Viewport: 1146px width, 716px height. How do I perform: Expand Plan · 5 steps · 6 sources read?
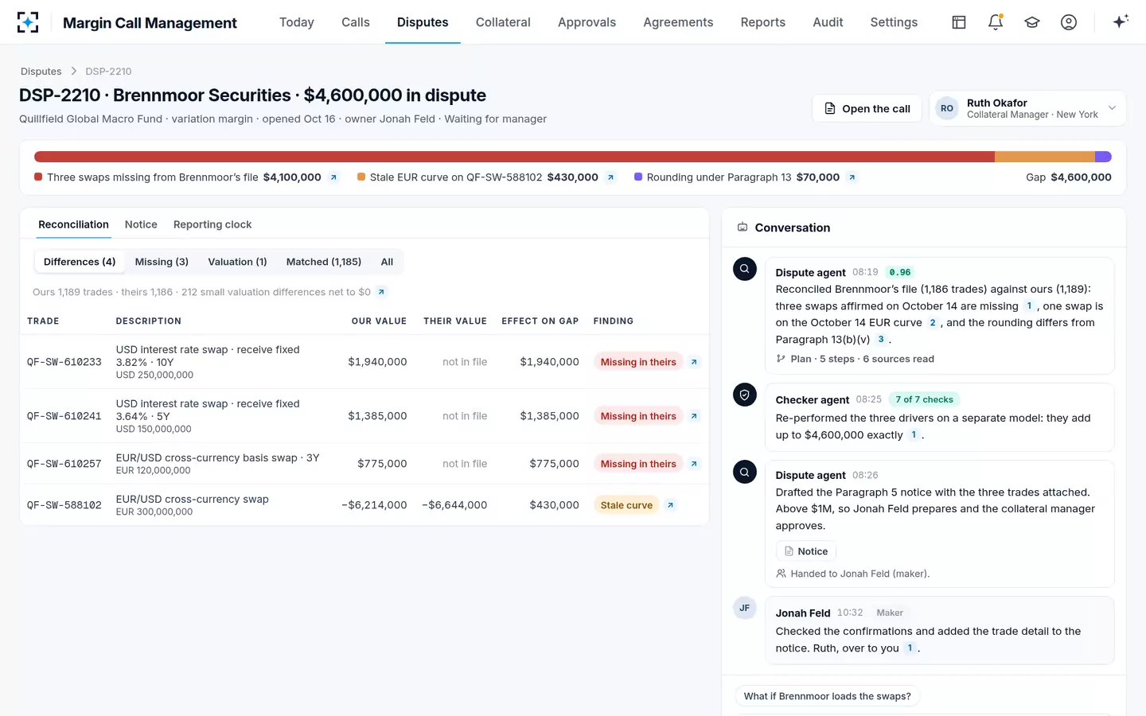click(855, 359)
